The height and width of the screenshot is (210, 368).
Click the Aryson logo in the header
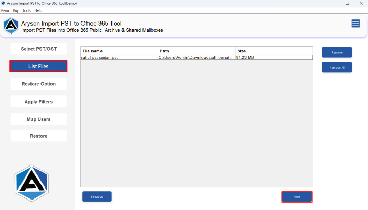pos(11,26)
